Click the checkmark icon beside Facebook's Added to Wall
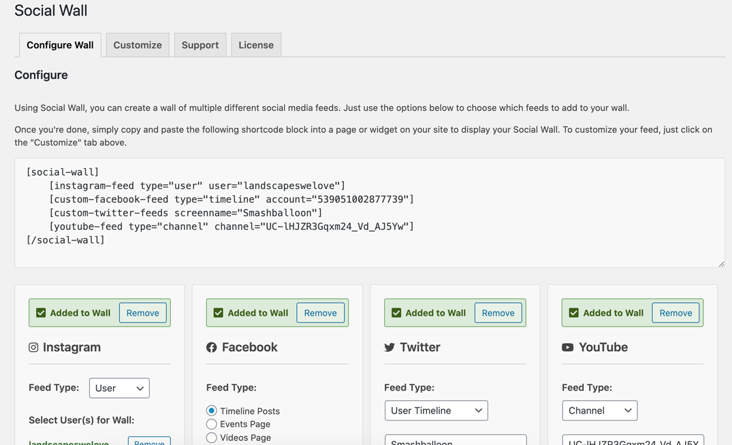Image resolution: width=732 pixels, height=445 pixels. coord(218,312)
